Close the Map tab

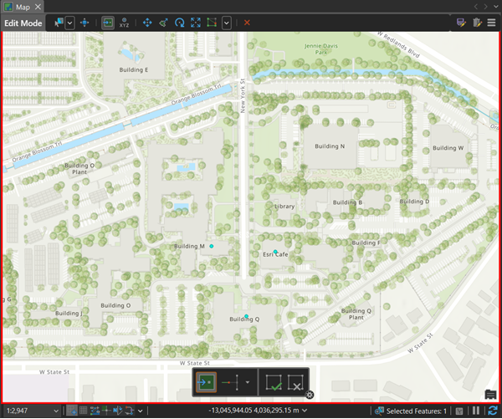coord(38,7)
